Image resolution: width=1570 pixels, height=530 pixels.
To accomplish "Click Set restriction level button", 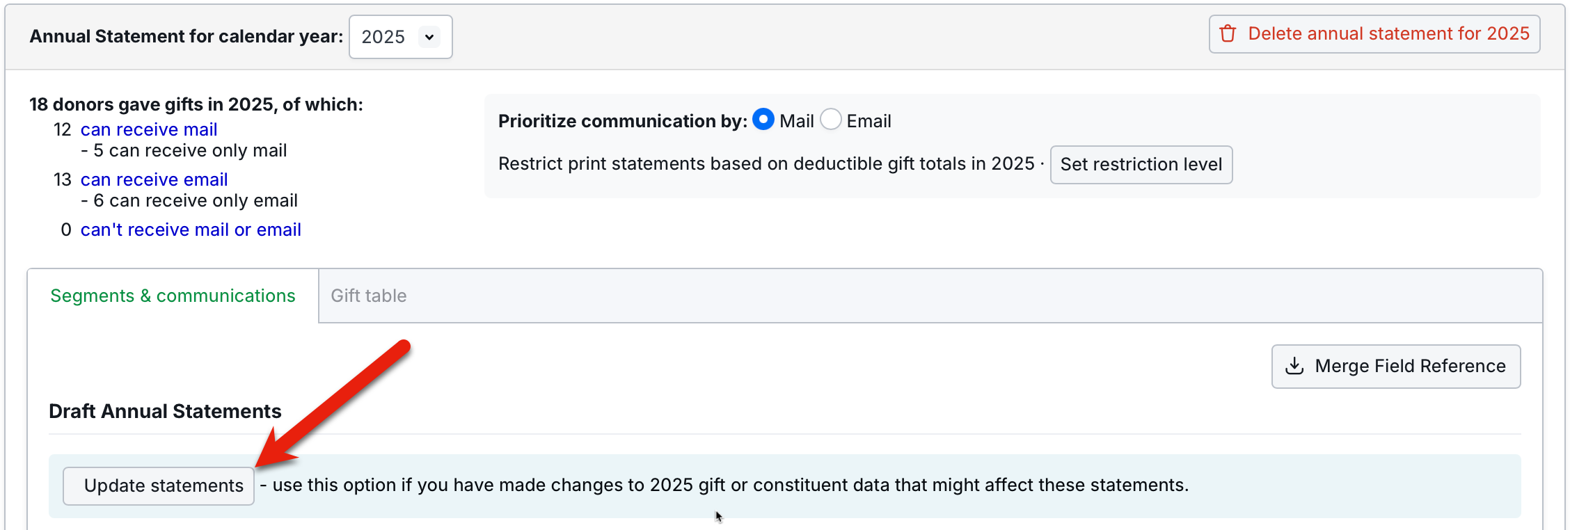I will pos(1141,164).
